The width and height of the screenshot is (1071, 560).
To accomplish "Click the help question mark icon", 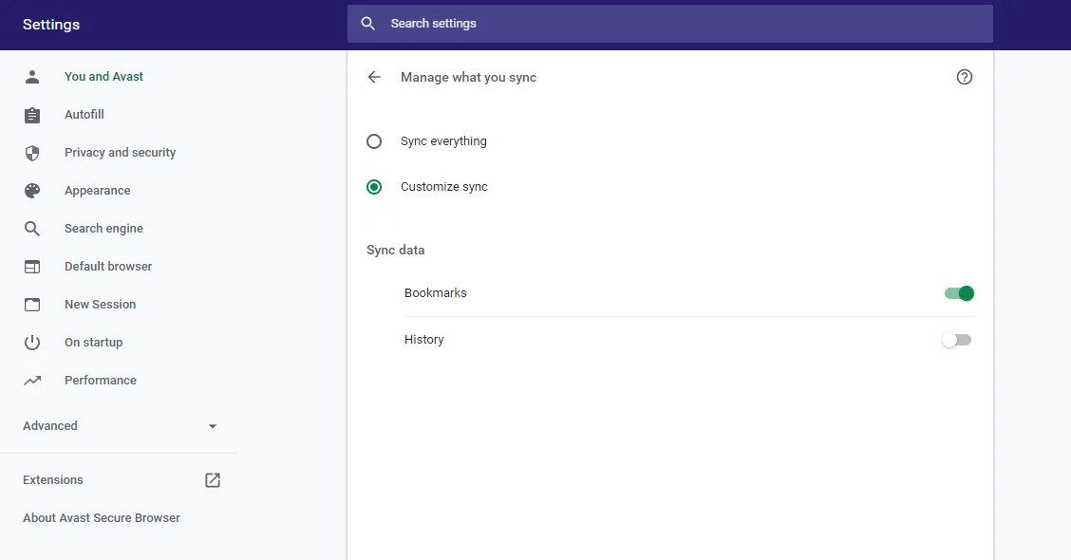I will click(965, 77).
